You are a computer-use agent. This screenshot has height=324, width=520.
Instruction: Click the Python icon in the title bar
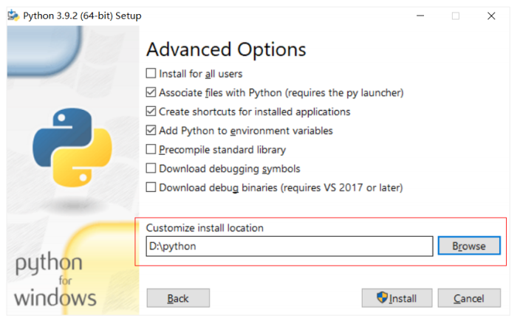click(x=13, y=15)
